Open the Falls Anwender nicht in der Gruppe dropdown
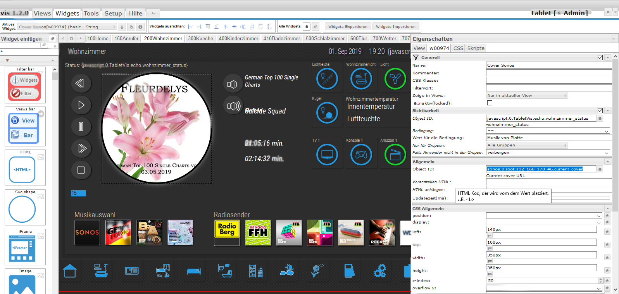Viewport: 619px width, 294px height. [x=548, y=153]
